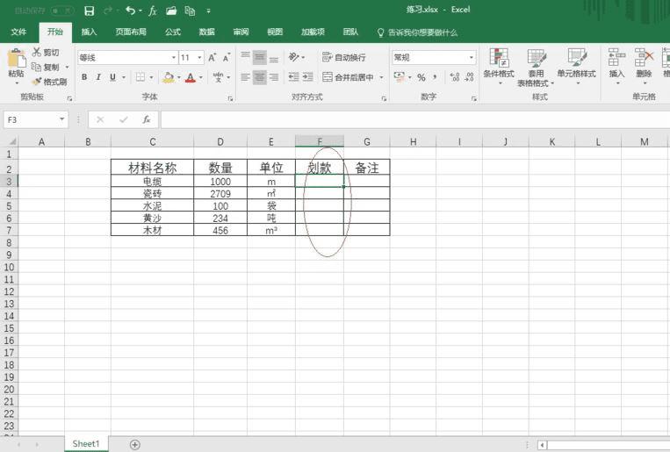
Task: Toggle the center horizontally icon
Action: pyautogui.click(x=259, y=77)
